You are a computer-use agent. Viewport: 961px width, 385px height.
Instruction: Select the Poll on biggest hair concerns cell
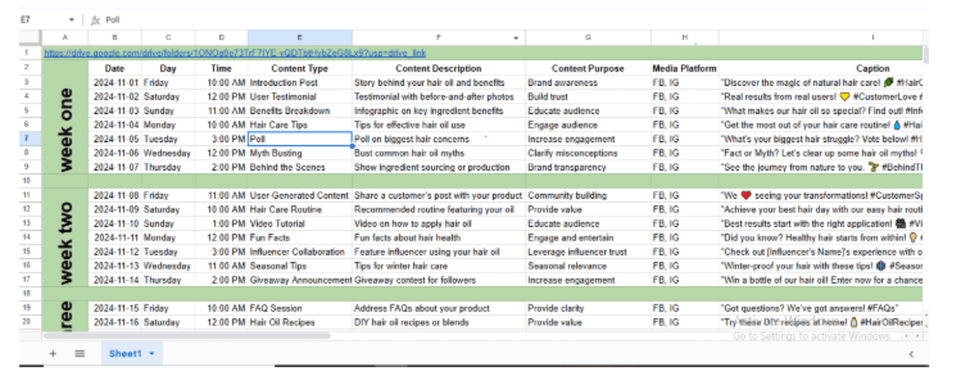pos(438,139)
